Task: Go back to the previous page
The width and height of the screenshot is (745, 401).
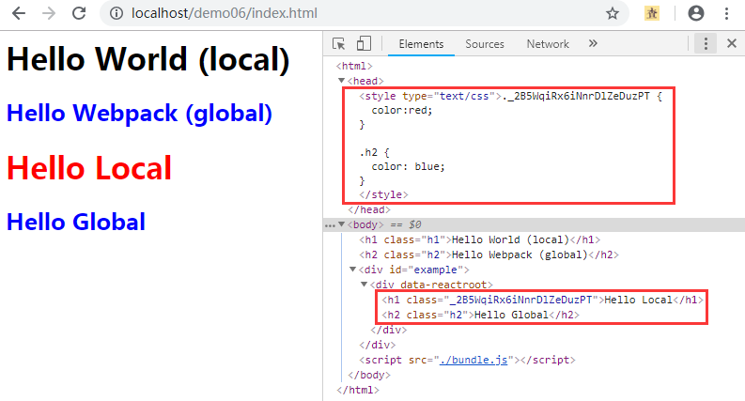Action: (x=19, y=13)
